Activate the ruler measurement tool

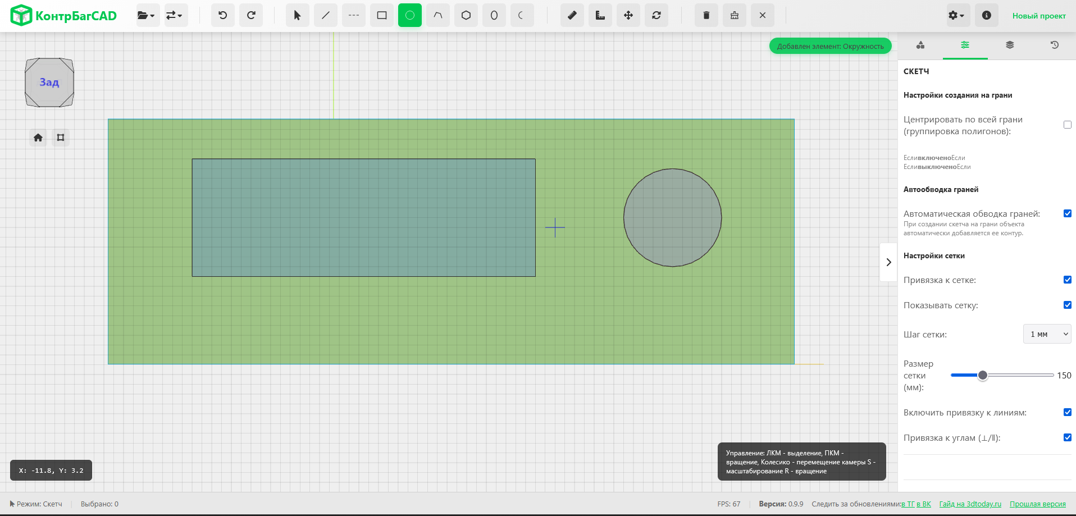(x=572, y=16)
